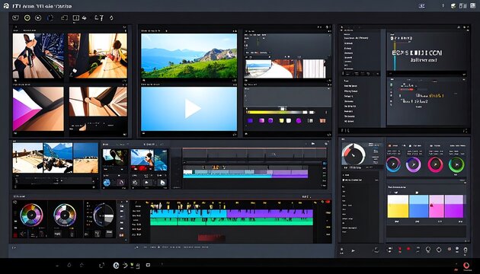
Task: Toggle the small red square under the first colour wheel
Action: (x=15, y=234)
